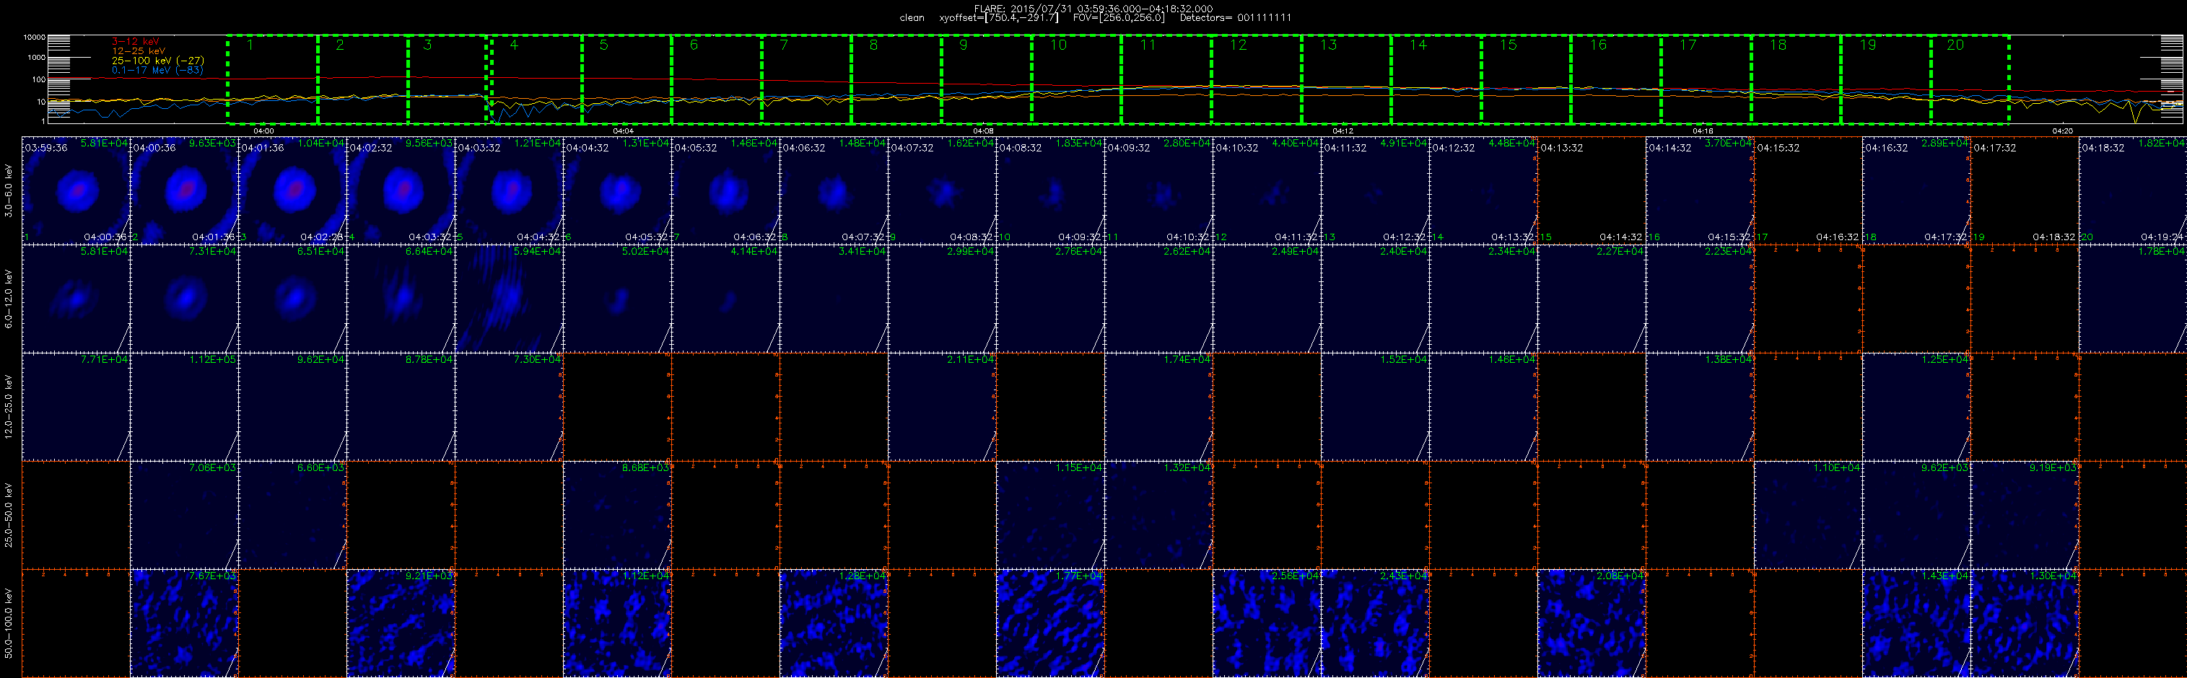Select interval box 8 in the lightcurve
Screen dimensions: 2187x678
pos(896,79)
